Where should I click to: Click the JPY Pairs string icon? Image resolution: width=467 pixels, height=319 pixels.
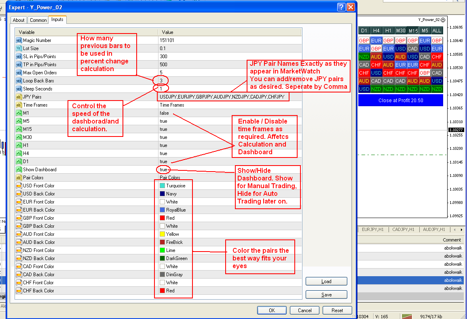[x=19, y=97]
